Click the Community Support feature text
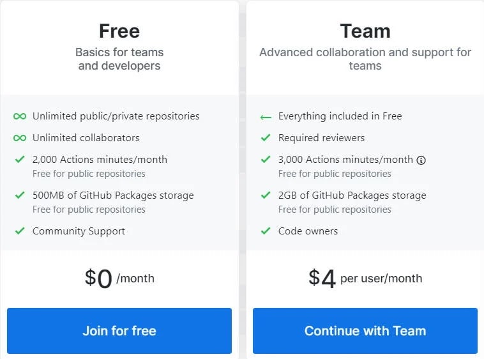 pyautogui.click(x=79, y=231)
